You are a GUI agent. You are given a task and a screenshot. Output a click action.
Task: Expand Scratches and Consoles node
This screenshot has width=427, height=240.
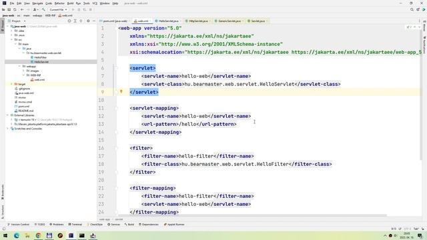tap(7, 129)
